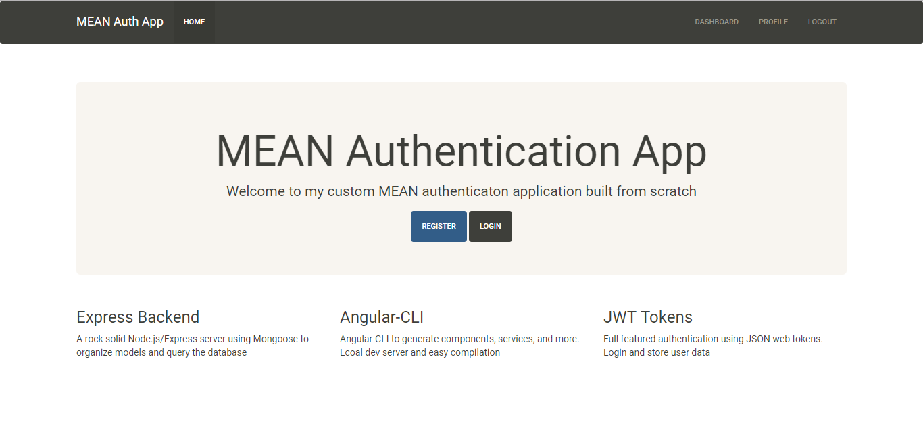Click the Node.js/Express server description text
This screenshot has width=923, height=447.
pyautogui.click(x=193, y=346)
